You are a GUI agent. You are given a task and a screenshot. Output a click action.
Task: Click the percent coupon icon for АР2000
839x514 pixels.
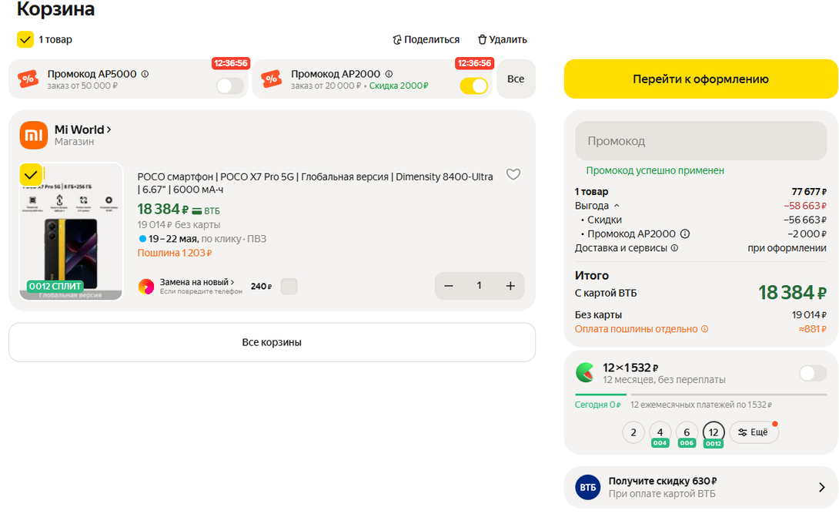pos(271,79)
